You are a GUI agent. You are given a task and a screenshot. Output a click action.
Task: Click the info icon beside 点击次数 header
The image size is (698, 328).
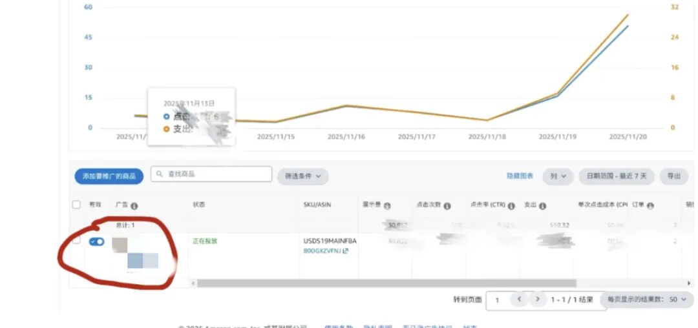pos(447,206)
